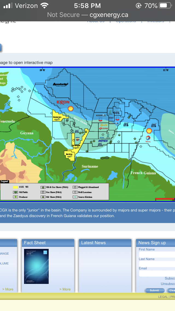Open the LEGAL footer link
This screenshot has height=311, width=175.
point(163,297)
